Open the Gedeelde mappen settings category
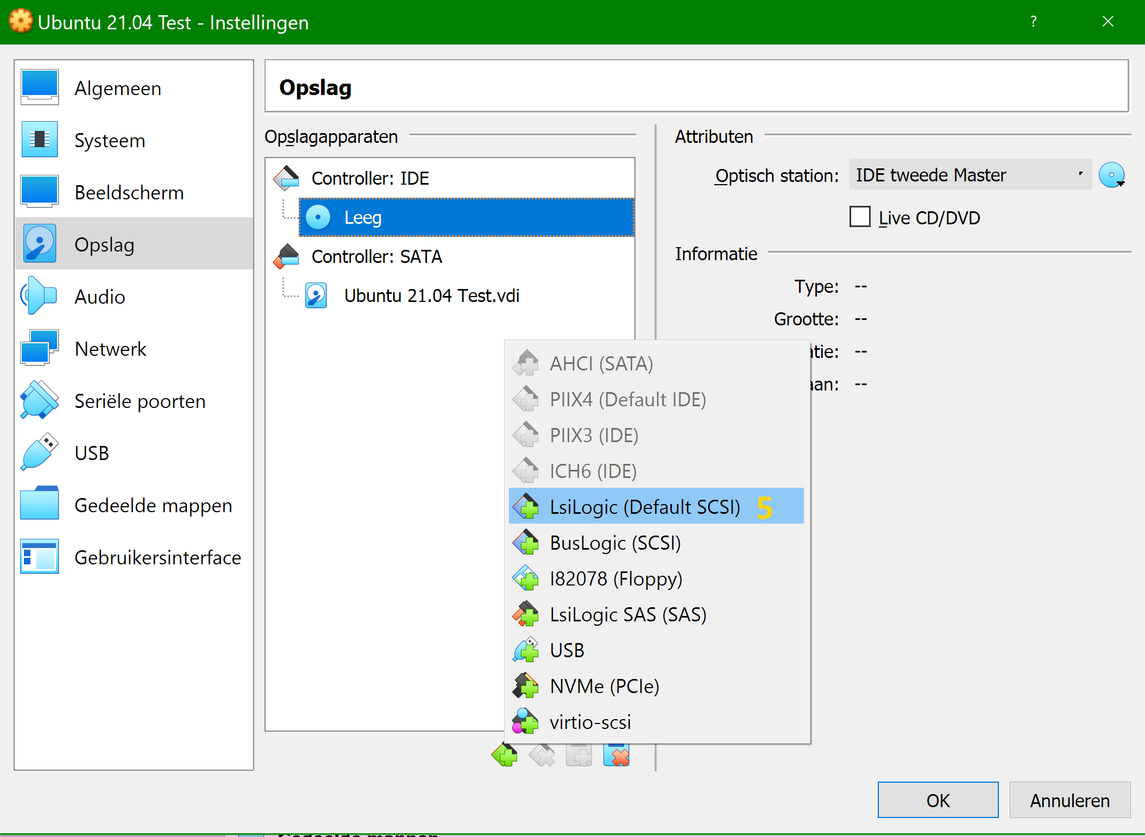Viewport: 1145px width, 837px height. point(153,506)
